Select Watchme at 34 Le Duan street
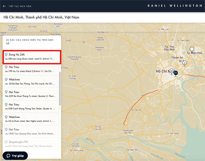The image size is (205, 161). tap(31, 119)
